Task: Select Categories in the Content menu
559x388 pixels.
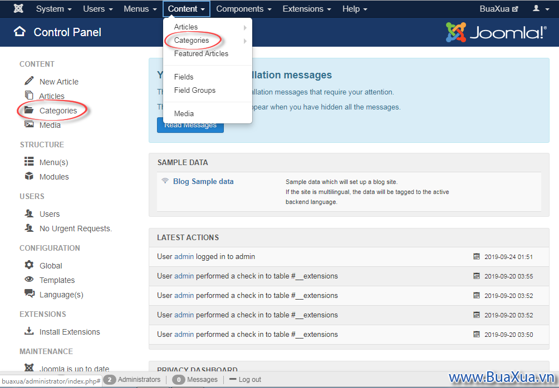Action: tap(192, 40)
